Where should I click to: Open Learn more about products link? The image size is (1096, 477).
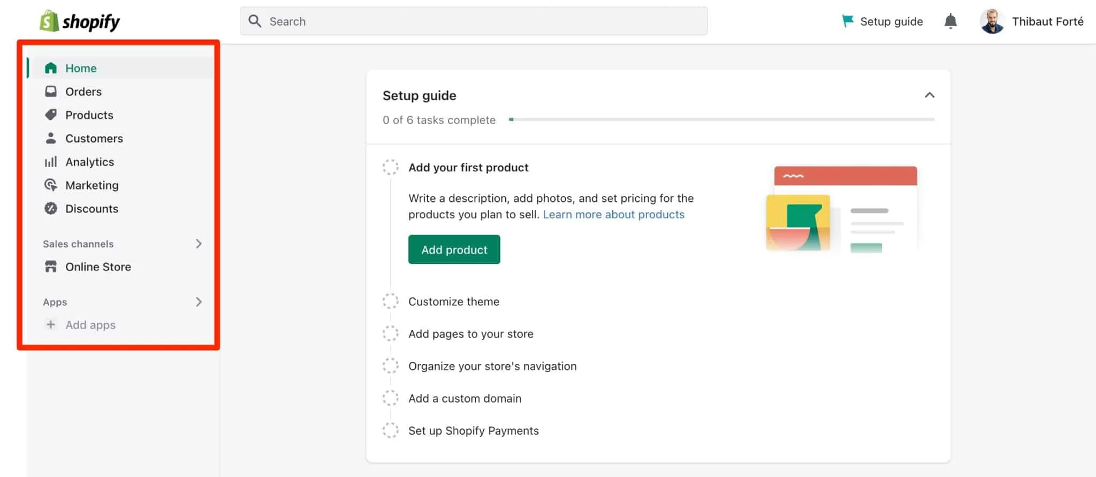click(613, 214)
